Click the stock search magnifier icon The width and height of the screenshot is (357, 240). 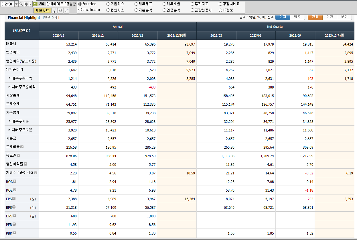[x=21, y=4]
